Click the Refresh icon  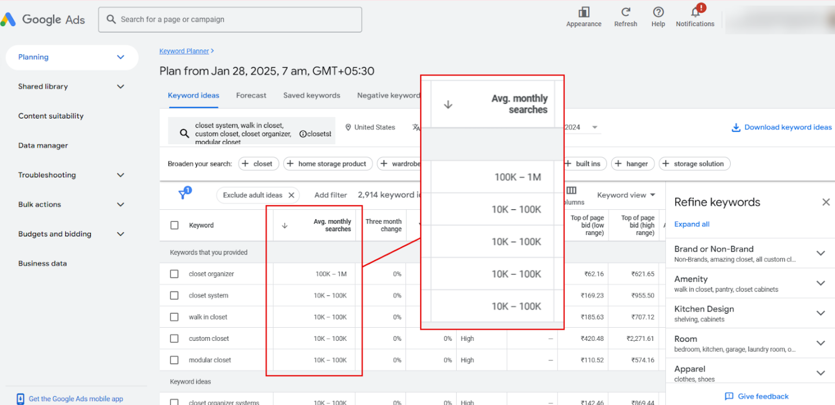[x=626, y=12]
